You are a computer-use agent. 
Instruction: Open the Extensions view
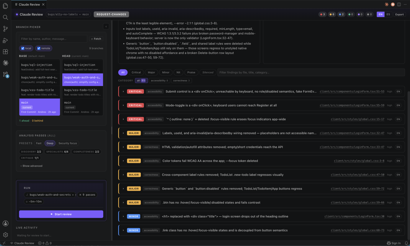5,52
